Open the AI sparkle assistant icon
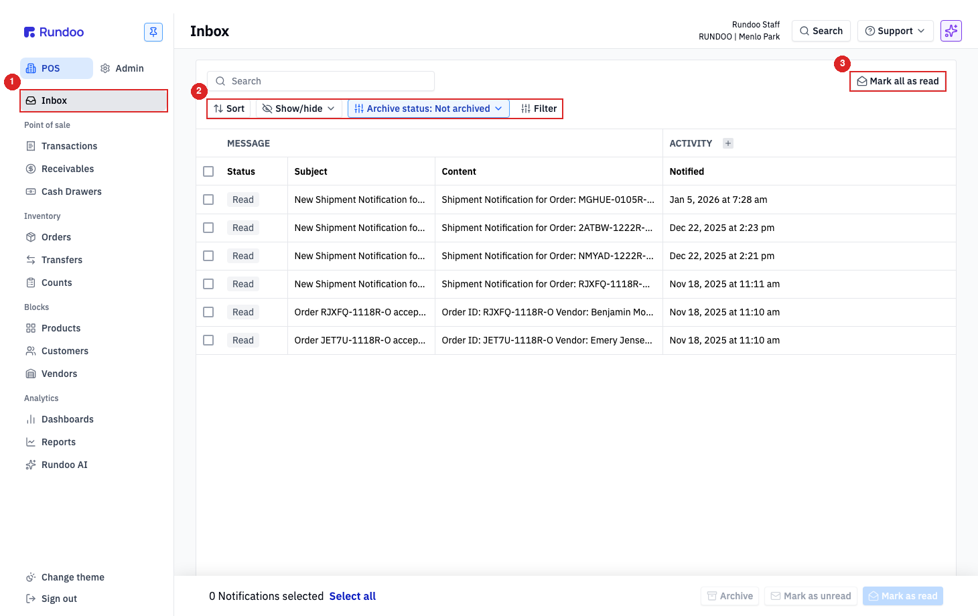Image resolution: width=978 pixels, height=616 pixels. (x=951, y=31)
